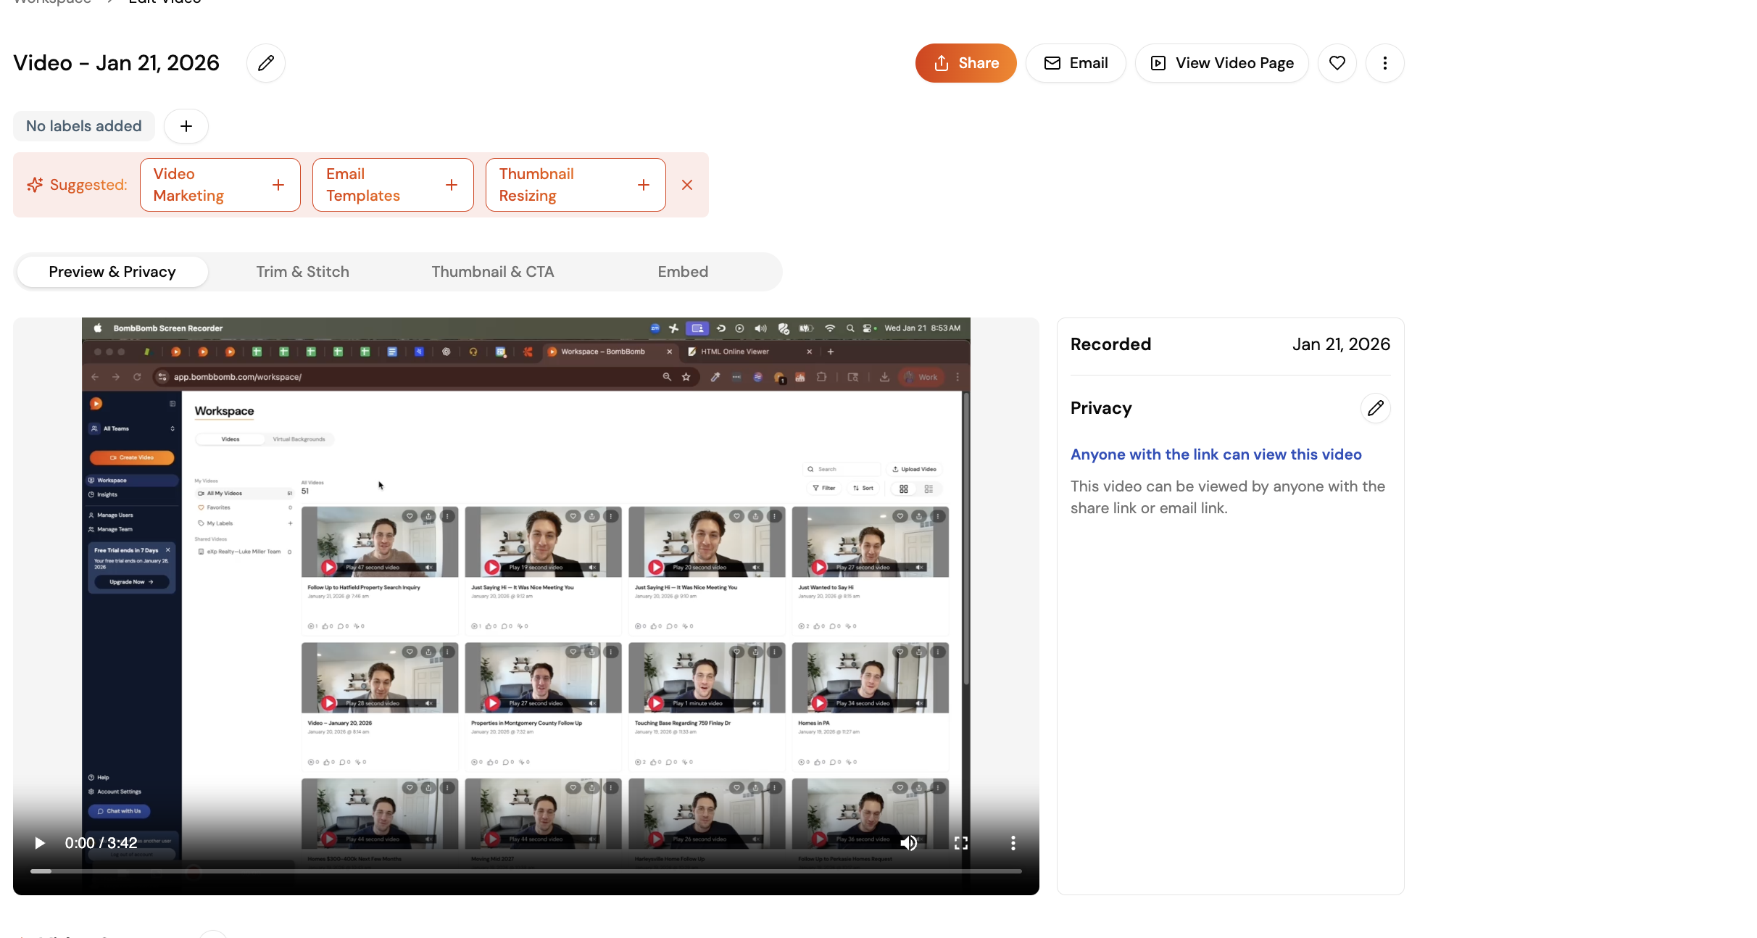This screenshot has width=1757, height=938.
Task: Click the video progress bar
Action: [x=526, y=871]
